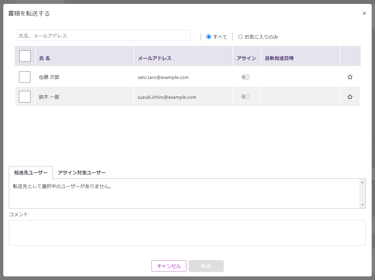This screenshot has width=375, height=280.
Task: Enable the アサイン toggle for sato.taro@example.com
Action: coord(245,77)
